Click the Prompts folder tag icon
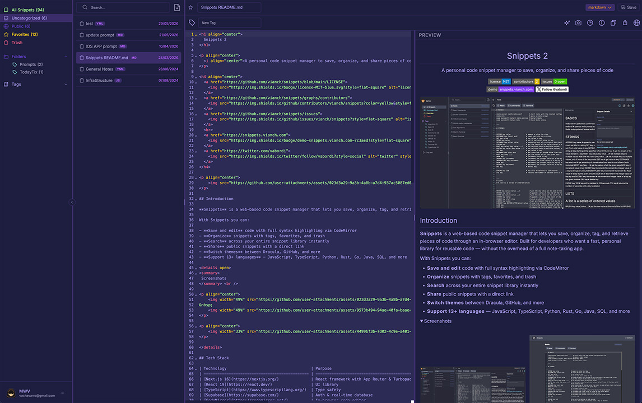This screenshot has width=642, height=403. [15, 64]
